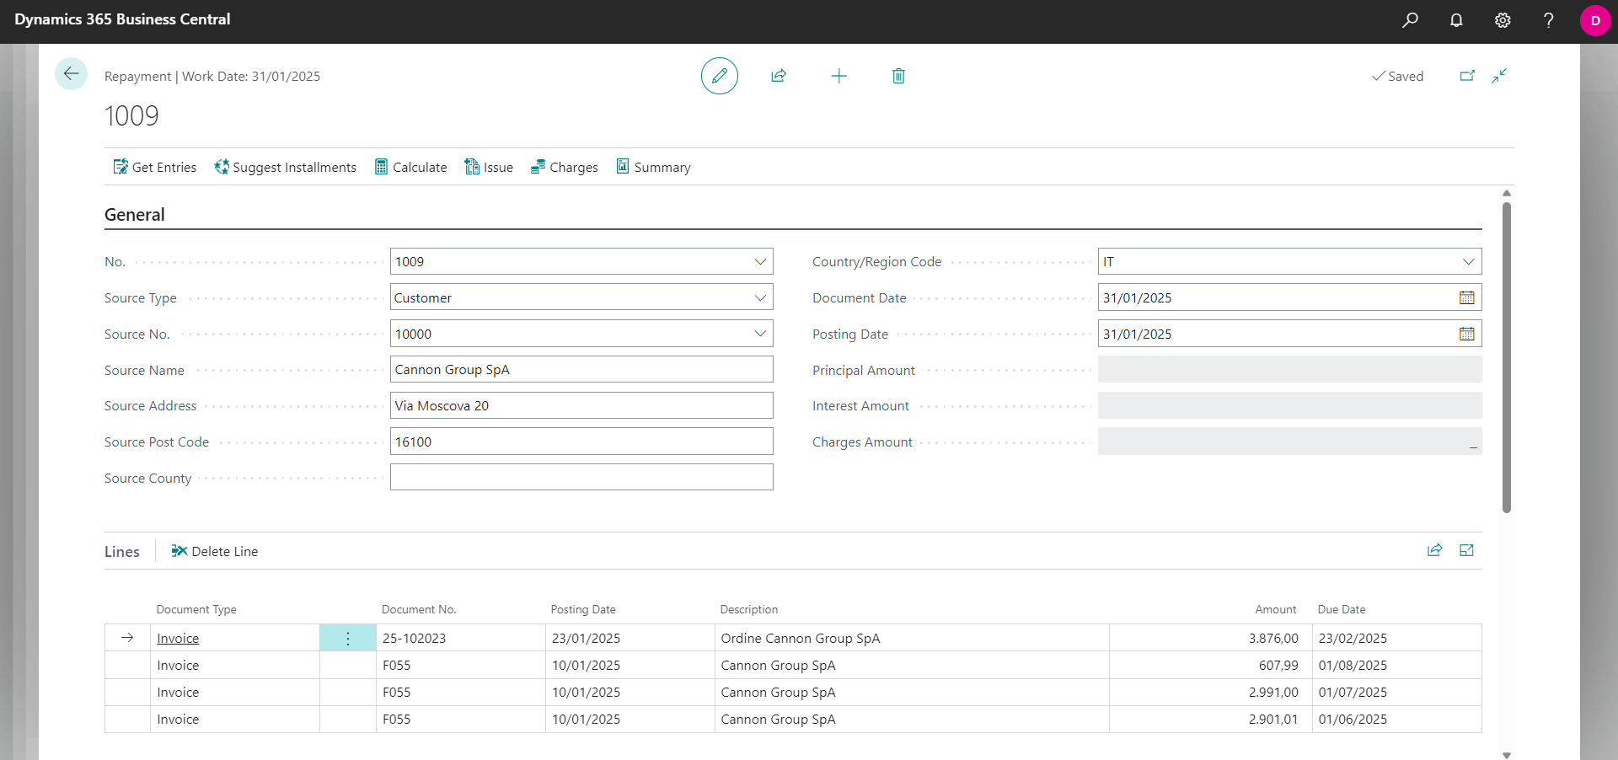Click the Issue action
The height and width of the screenshot is (760, 1618).
(489, 167)
